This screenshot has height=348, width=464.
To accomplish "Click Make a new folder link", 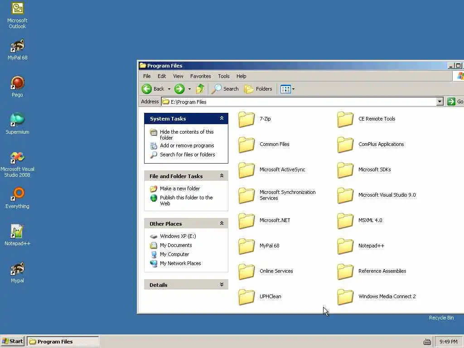I will pyautogui.click(x=180, y=188).
